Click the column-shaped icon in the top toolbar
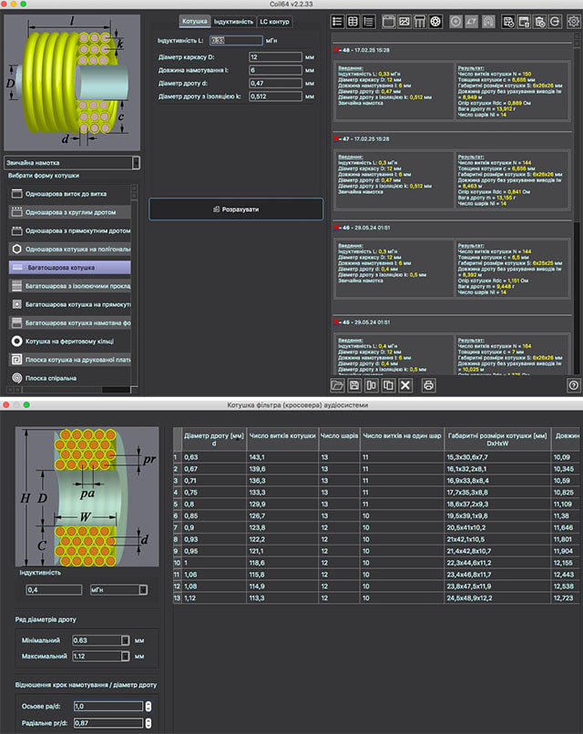The height and width of the screenshot is (734, 583). tap(420, 22)
